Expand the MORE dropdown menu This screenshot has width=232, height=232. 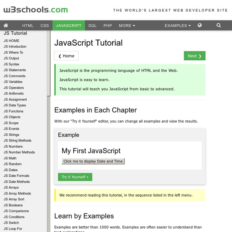pyautogui.click(x=127, y=26)
